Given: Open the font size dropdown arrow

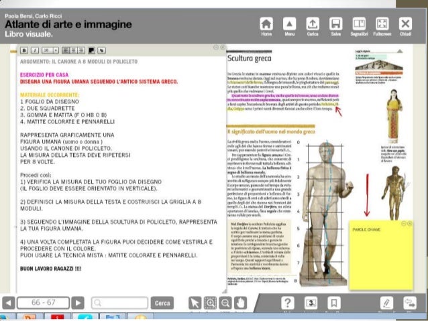Looking at the screenshot, I should pos(56,50).
